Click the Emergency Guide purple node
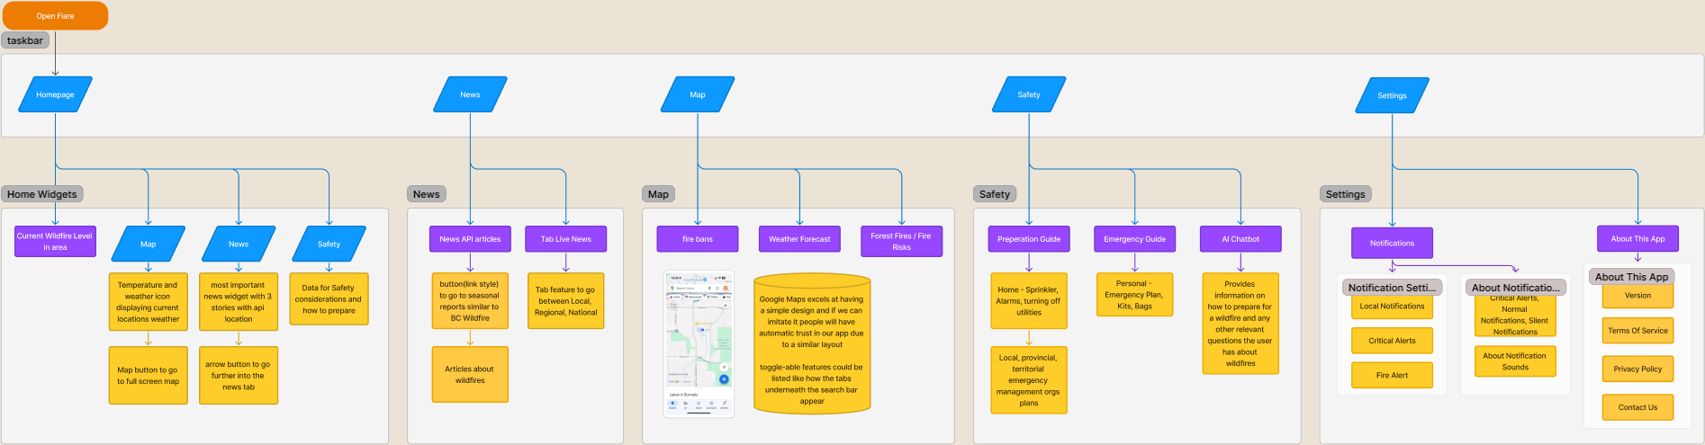 pyautogui.click(x=1134, y=239)
